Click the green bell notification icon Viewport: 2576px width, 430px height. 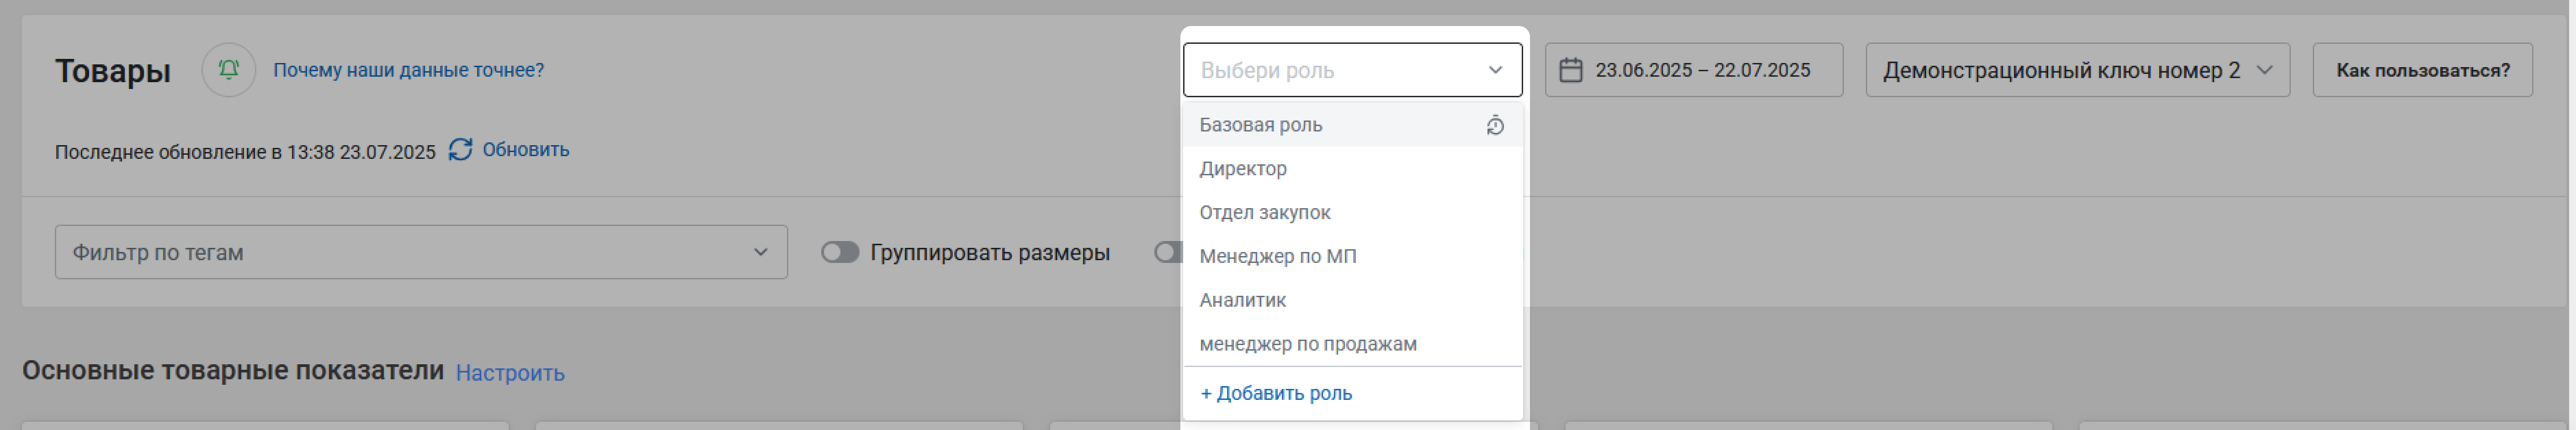pos(229,70)
